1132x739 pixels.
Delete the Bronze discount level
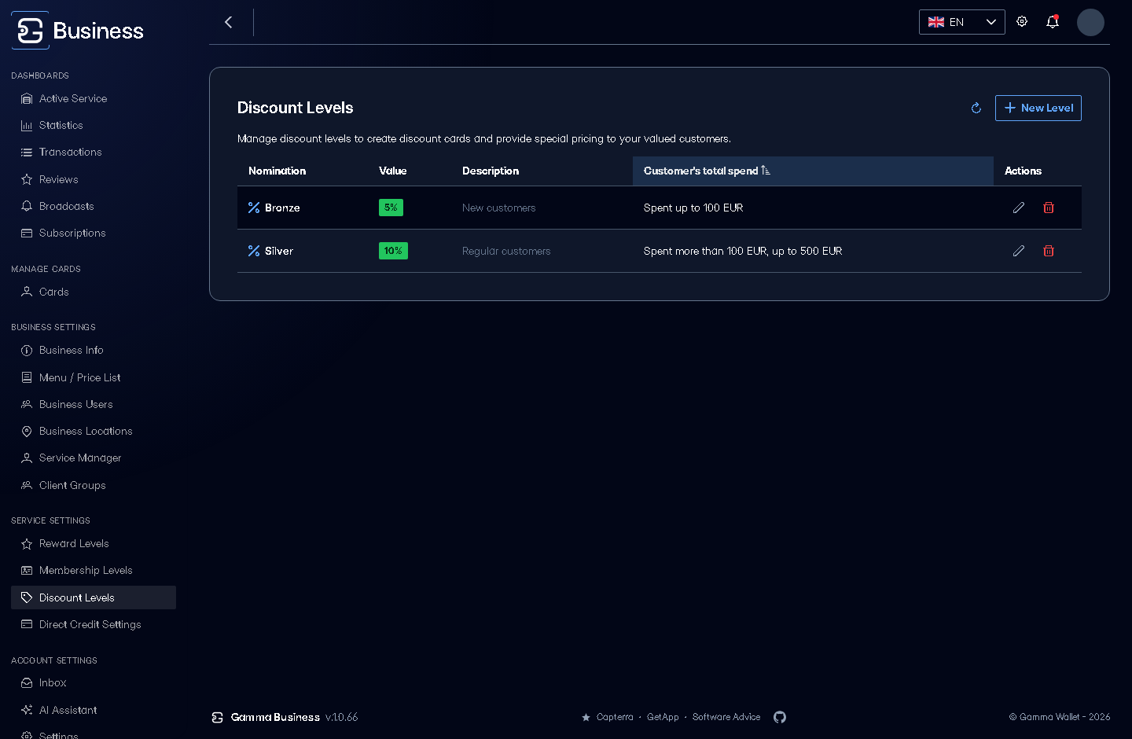(1049, 208)
